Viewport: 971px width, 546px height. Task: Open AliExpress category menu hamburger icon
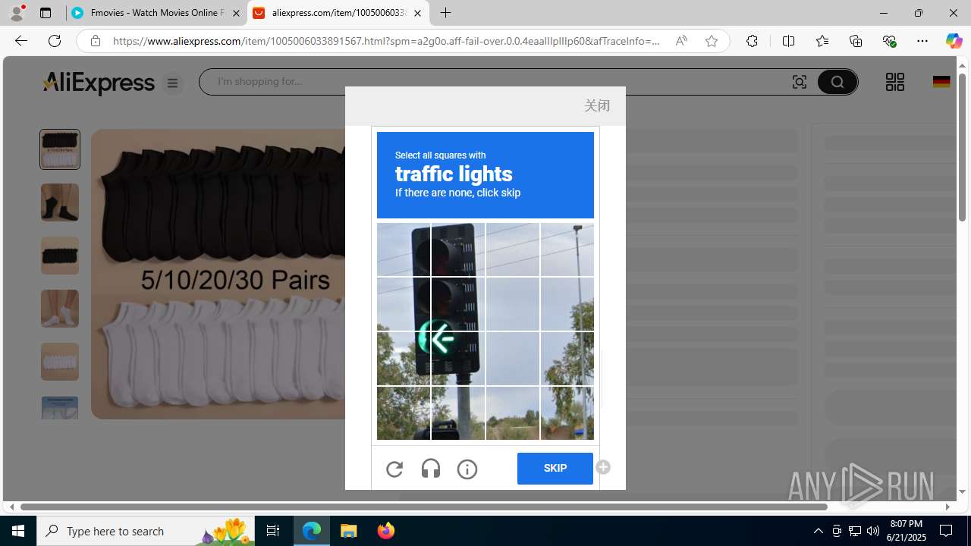point(173,83)
